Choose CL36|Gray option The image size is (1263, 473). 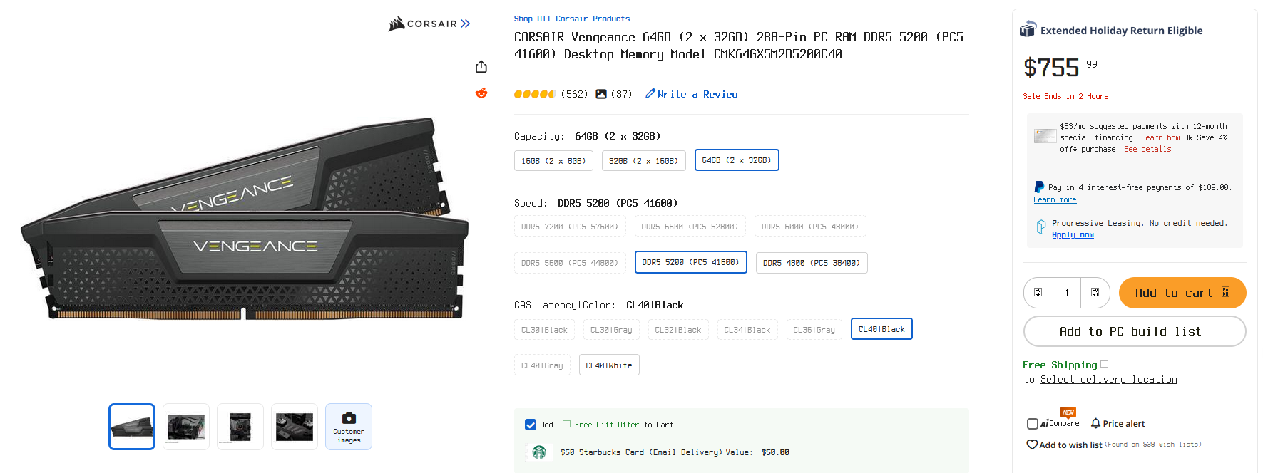(814, 330)
